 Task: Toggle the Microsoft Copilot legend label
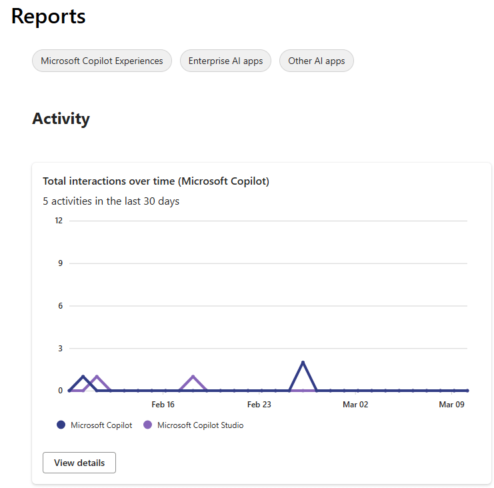click(101, 425)
